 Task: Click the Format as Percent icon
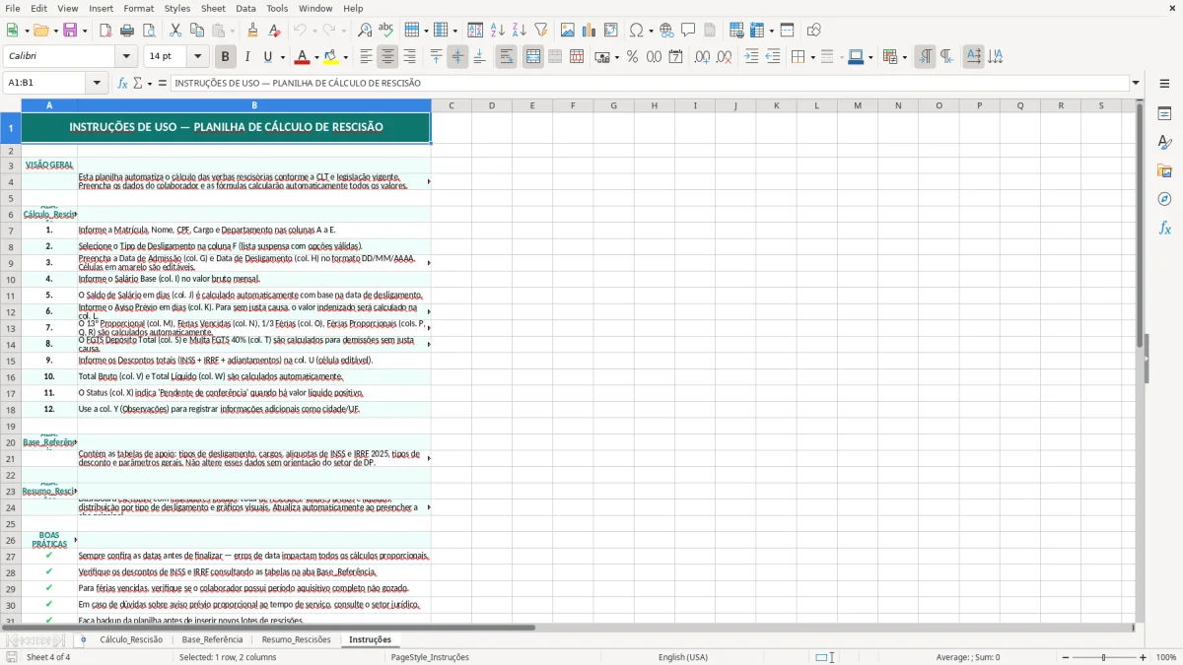(x=633, y=57)
